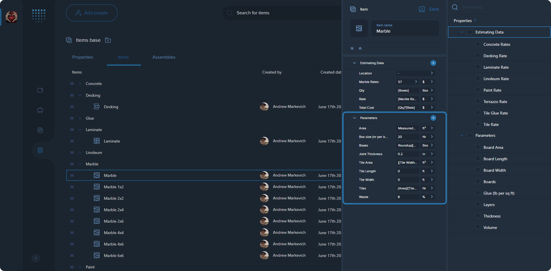
Task: Open the dotted grid app launcher icon
Action: (x=39, y=16)
